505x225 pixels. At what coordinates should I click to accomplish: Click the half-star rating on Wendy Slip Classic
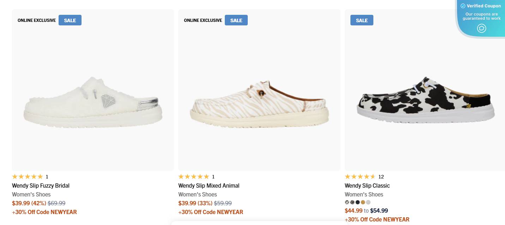click(x=373, y=176)
